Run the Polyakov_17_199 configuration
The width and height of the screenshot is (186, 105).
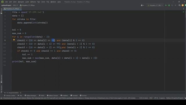pyautogui.click(x=166, y=5)
